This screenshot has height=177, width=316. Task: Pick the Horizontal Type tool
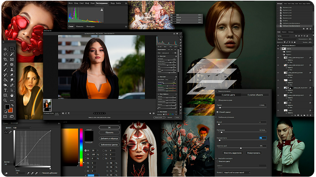[x=6, y=90]
